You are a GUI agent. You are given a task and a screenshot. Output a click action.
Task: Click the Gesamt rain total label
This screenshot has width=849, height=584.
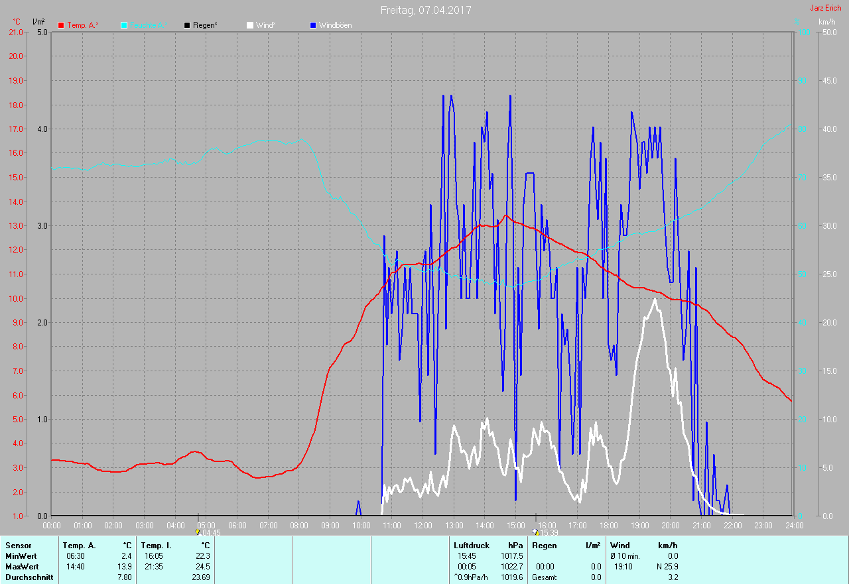[x=545, y=577]
